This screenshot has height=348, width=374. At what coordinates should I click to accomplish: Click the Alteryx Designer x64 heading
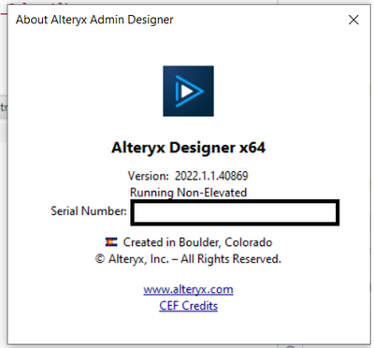tap(188, 148)
